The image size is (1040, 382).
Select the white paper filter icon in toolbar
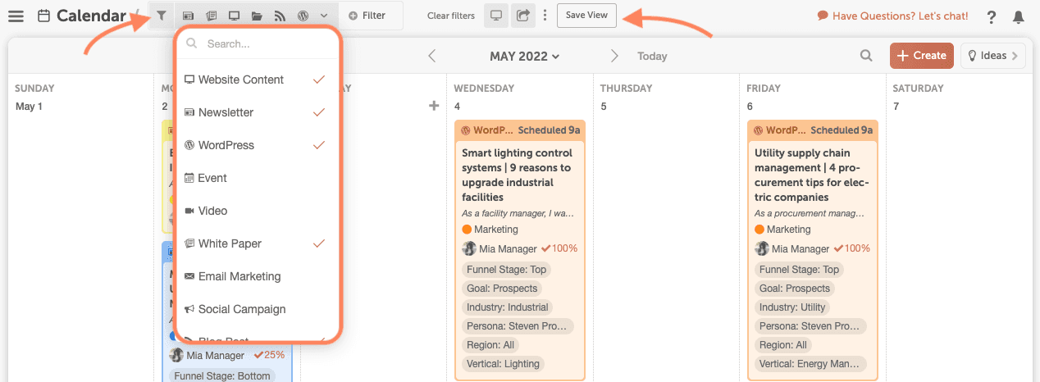point(211,16)
